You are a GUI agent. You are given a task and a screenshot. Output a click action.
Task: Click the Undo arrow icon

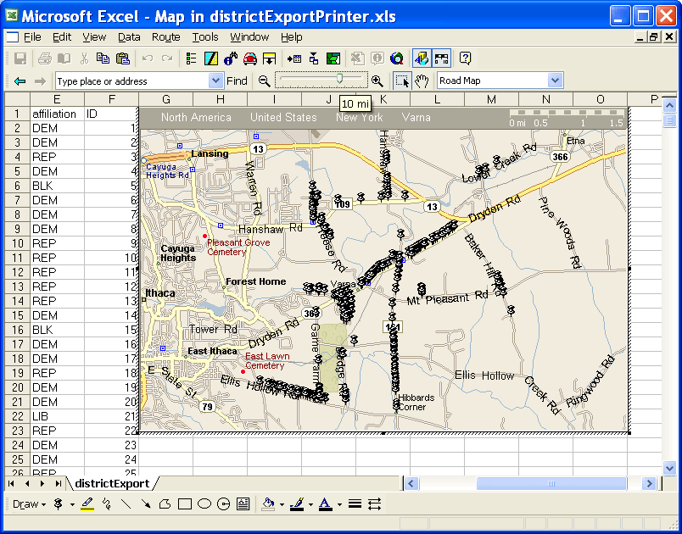[148, 58]
